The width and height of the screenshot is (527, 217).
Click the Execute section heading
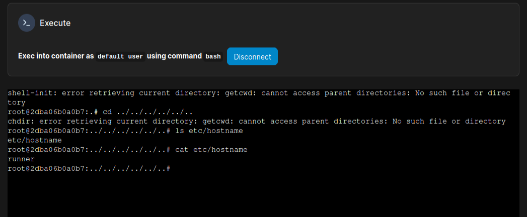[x=55, y=23]
